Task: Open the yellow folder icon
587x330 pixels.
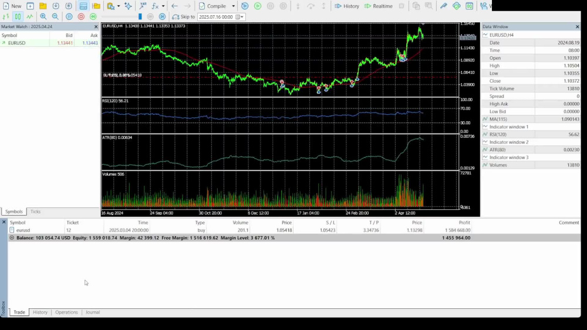Action: (x=43, y=6)
